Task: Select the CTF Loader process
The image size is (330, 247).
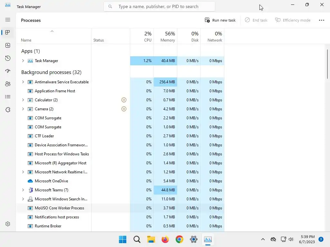Action: (x=120, y=136)
